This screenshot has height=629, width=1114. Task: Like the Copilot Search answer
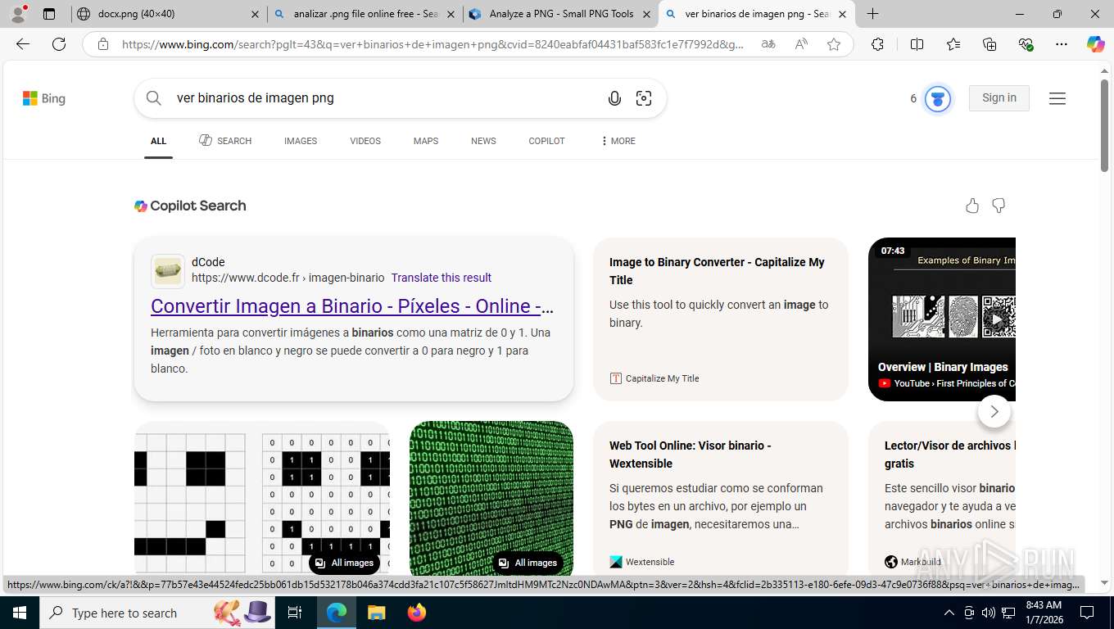[972, 206]
